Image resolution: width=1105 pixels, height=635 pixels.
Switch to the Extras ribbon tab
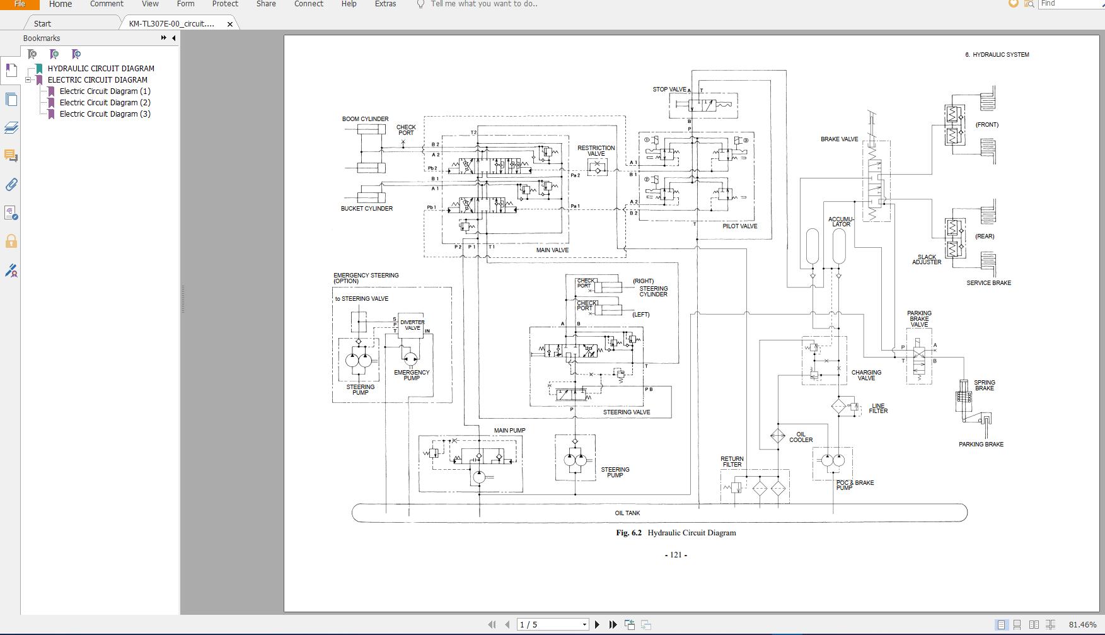point(385,4)
